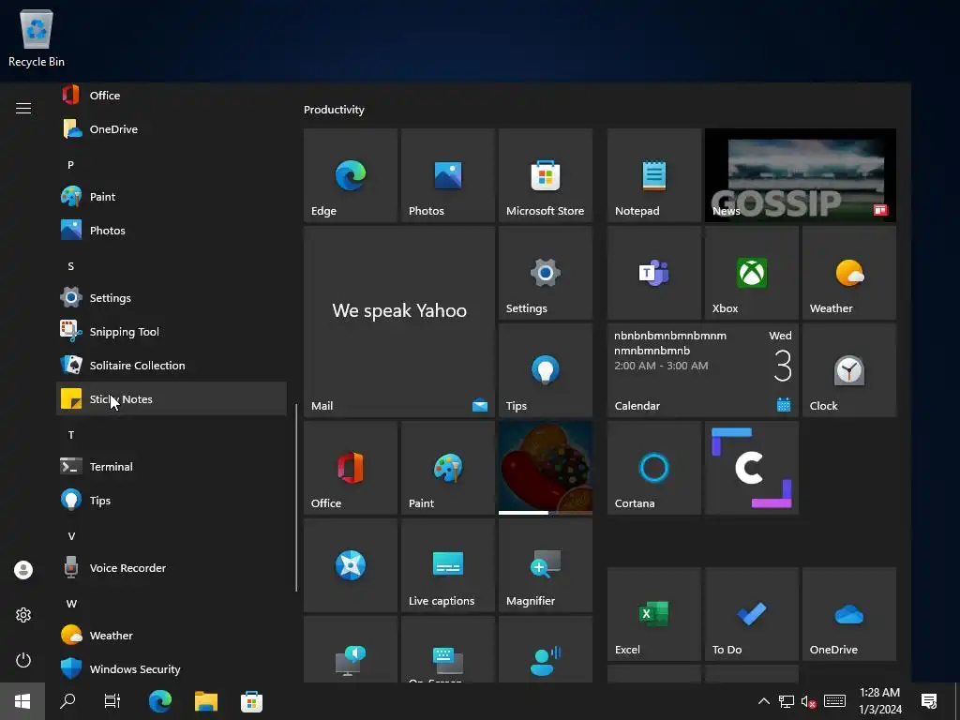
Task: Open the Notepad tile
Action: click(x=653, y=175)
